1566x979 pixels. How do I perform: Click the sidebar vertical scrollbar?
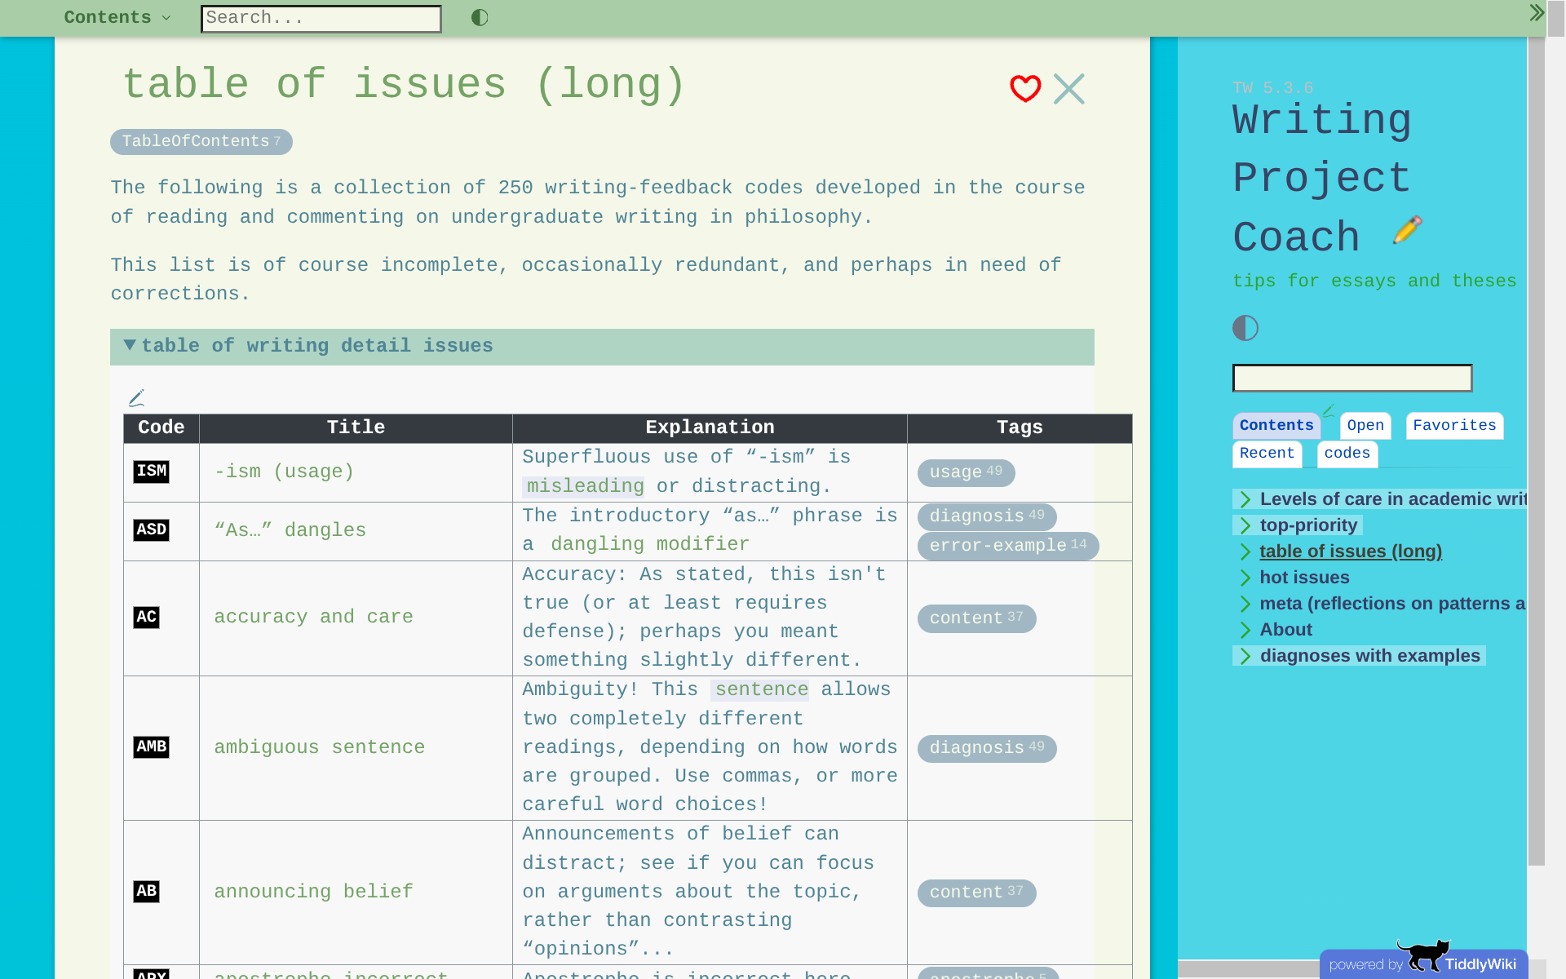pyautogui.click(x=1536, y=449)
